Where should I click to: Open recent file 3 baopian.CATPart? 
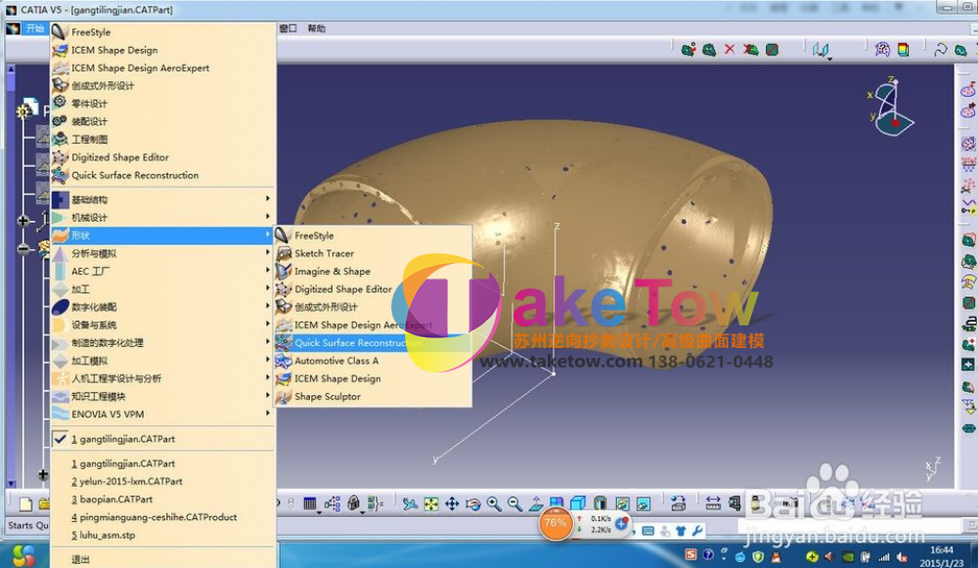[x=163, y=500]
